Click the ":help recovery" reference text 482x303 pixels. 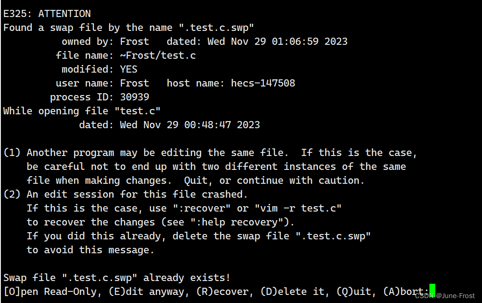(240, 222)
